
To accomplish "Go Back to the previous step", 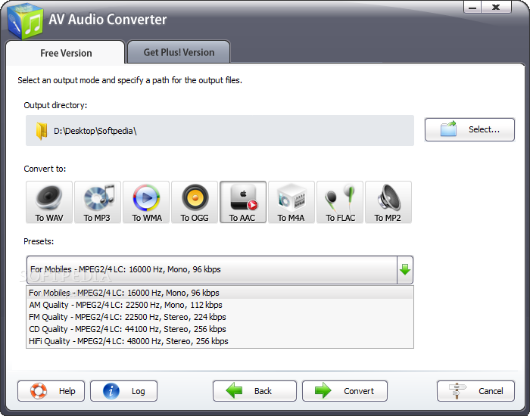I will pos(254,391).
